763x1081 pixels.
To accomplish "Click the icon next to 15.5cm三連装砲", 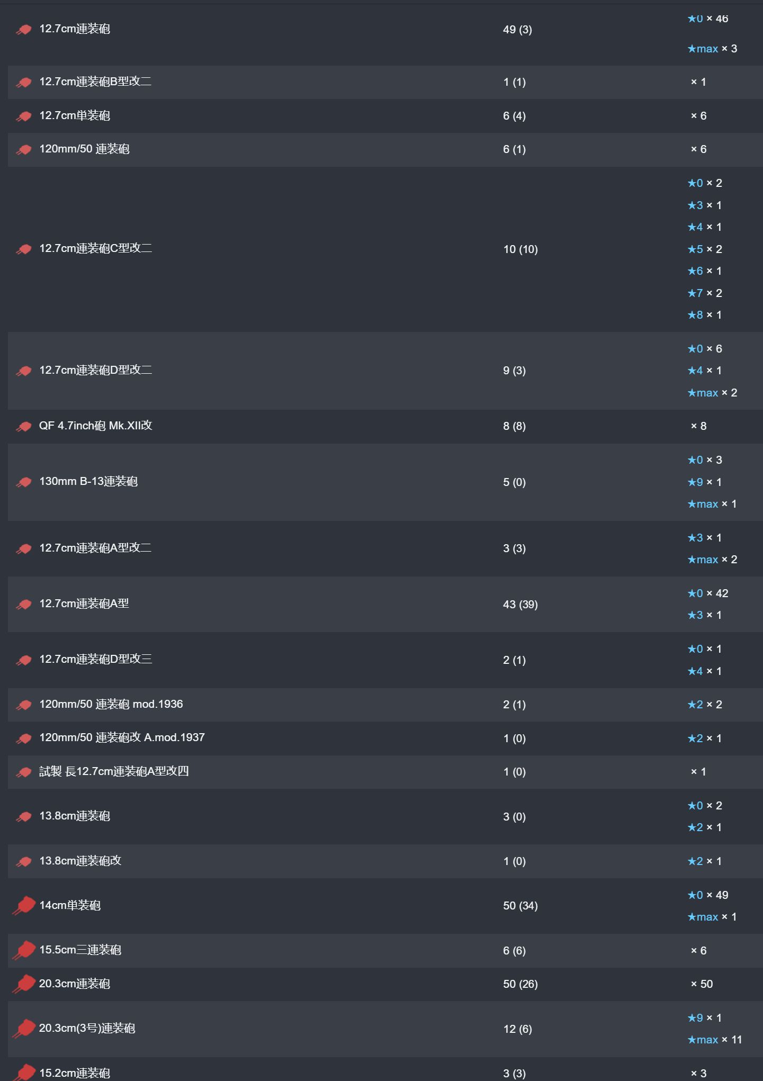I will 24,950.
